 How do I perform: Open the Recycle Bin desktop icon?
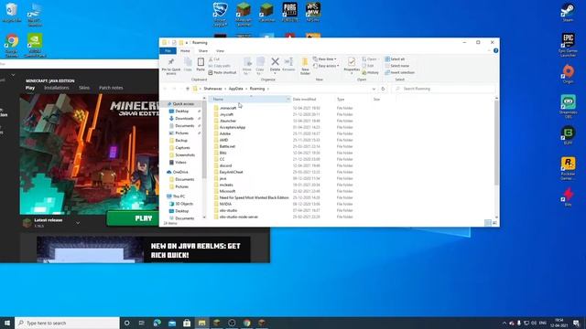tap(12, 12)
